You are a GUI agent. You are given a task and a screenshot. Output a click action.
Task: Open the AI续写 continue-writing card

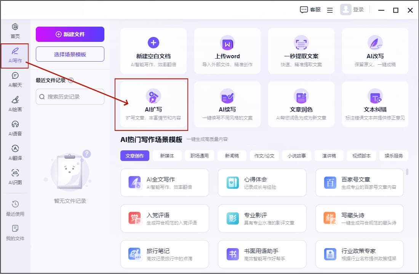click(227, 104)
